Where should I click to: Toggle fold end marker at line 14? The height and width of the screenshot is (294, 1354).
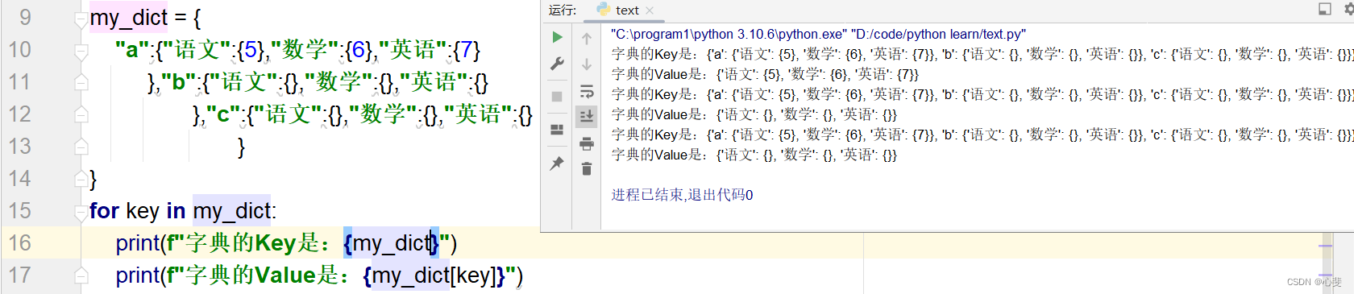point(81,179)
